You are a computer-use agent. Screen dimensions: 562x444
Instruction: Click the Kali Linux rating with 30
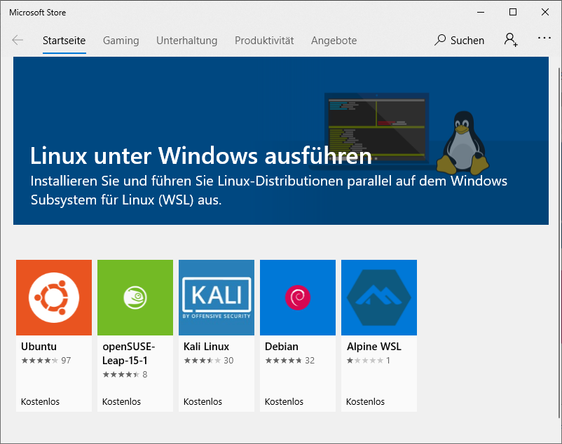point(209,360)
